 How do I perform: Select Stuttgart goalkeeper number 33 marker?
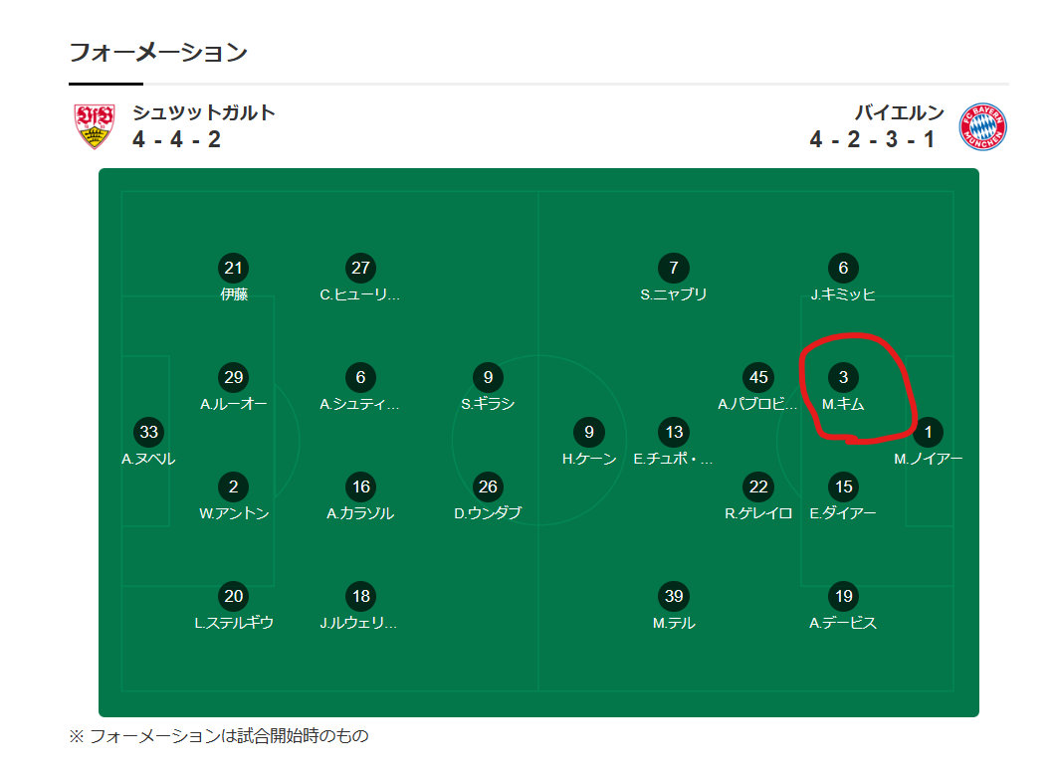(148, 432)
